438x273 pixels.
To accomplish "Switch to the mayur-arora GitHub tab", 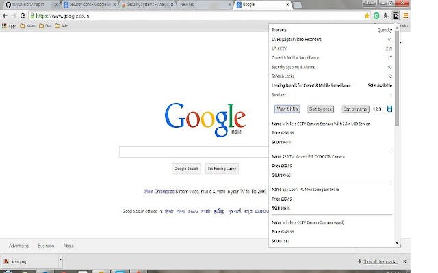I will (x=31, y=5).
